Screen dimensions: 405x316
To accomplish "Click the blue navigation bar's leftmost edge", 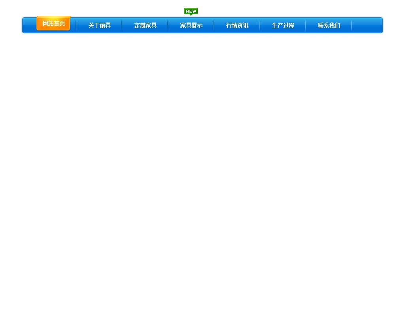I will (x=28, y=25).
